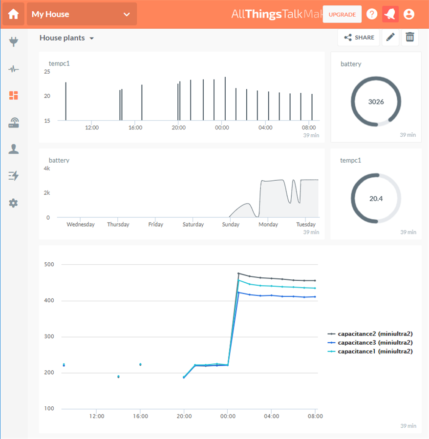
Task: Edit the pinboard with pencil icon
Action: (x=390, y=38)
